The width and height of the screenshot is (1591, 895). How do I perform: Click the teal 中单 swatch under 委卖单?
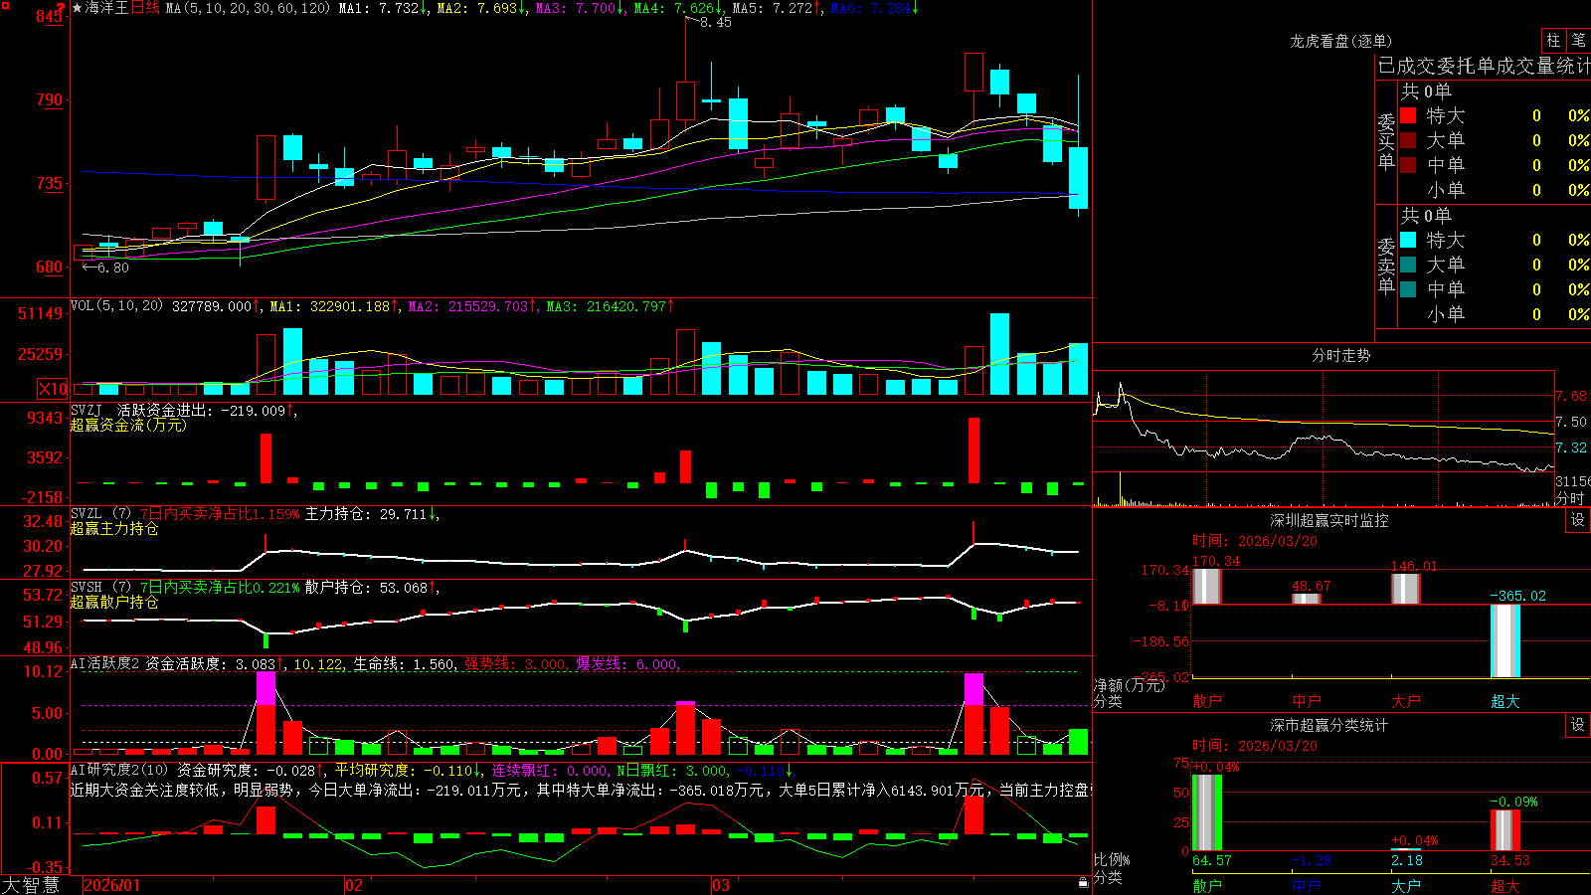click(1408, 289)
